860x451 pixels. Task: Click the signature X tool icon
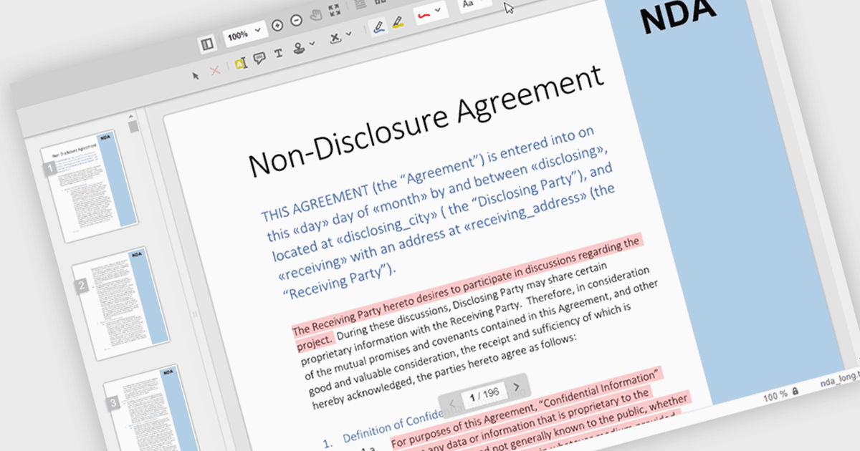pos(335,38)
